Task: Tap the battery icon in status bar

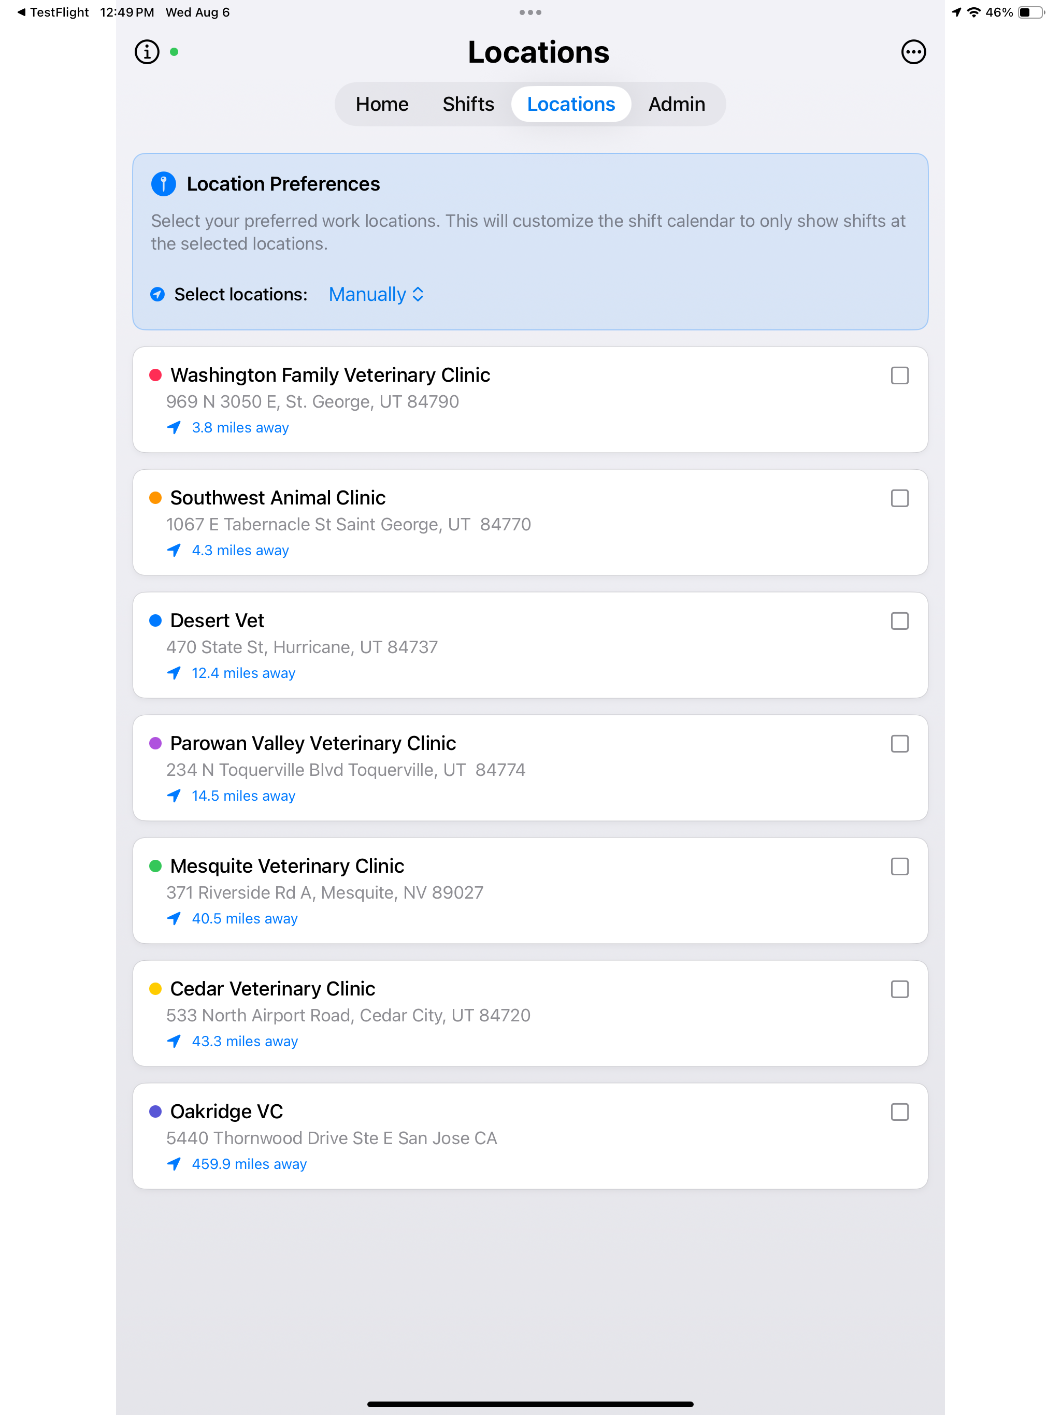Action: coord(1031,12)
